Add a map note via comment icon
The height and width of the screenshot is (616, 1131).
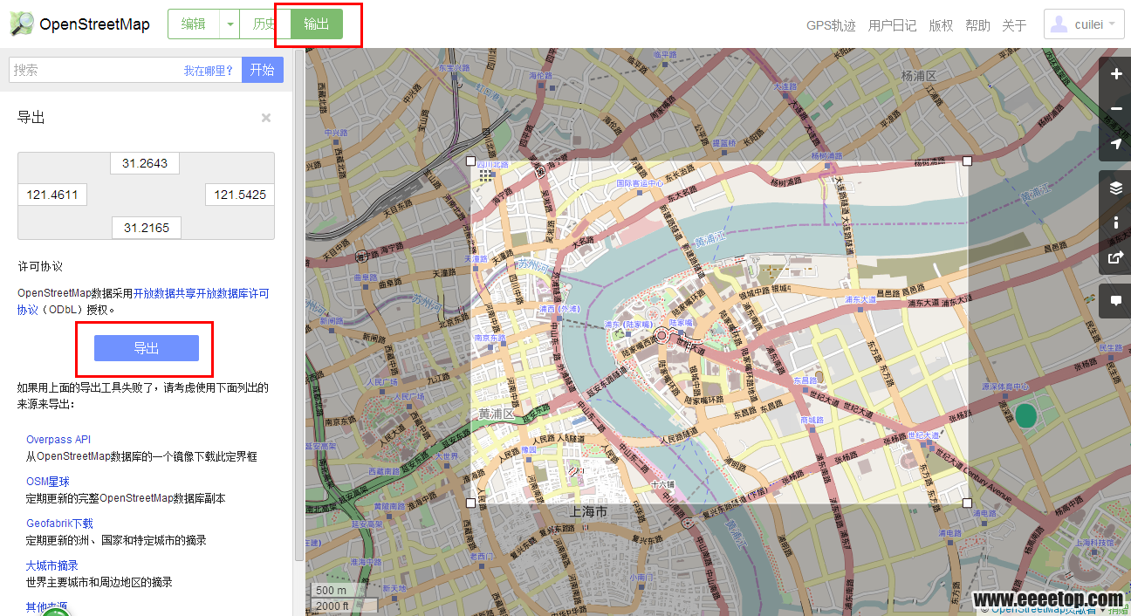click(x=1116, y=301)
